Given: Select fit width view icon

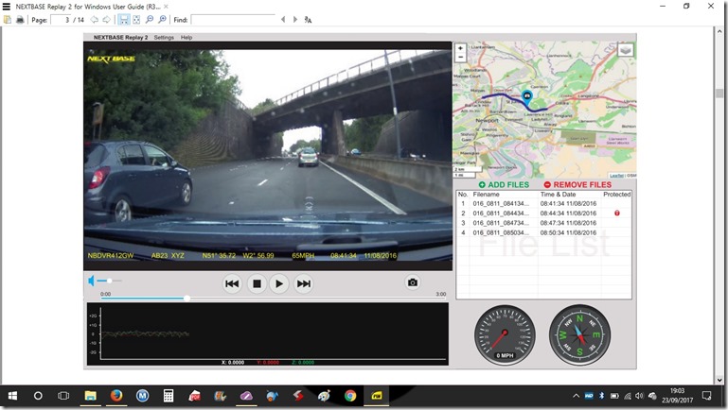Looking at the screenshot, I should [123, 20].
